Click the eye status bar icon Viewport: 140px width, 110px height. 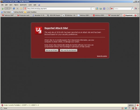click(x=129, y=108)
